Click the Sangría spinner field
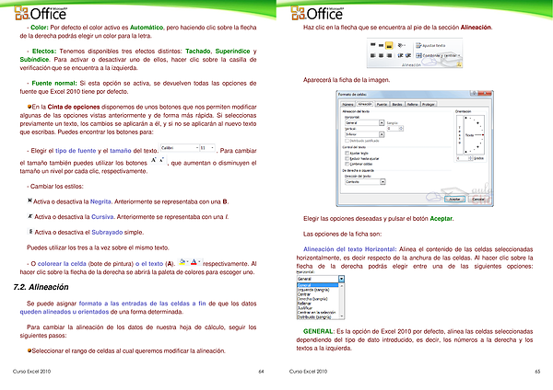This screenshot has width=553, height=390. [x=394, y=129]
